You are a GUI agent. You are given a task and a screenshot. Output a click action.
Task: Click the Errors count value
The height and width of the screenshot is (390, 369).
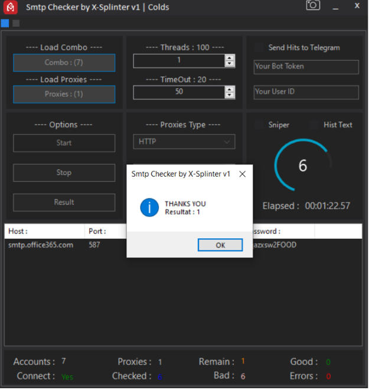coord(328,376)
